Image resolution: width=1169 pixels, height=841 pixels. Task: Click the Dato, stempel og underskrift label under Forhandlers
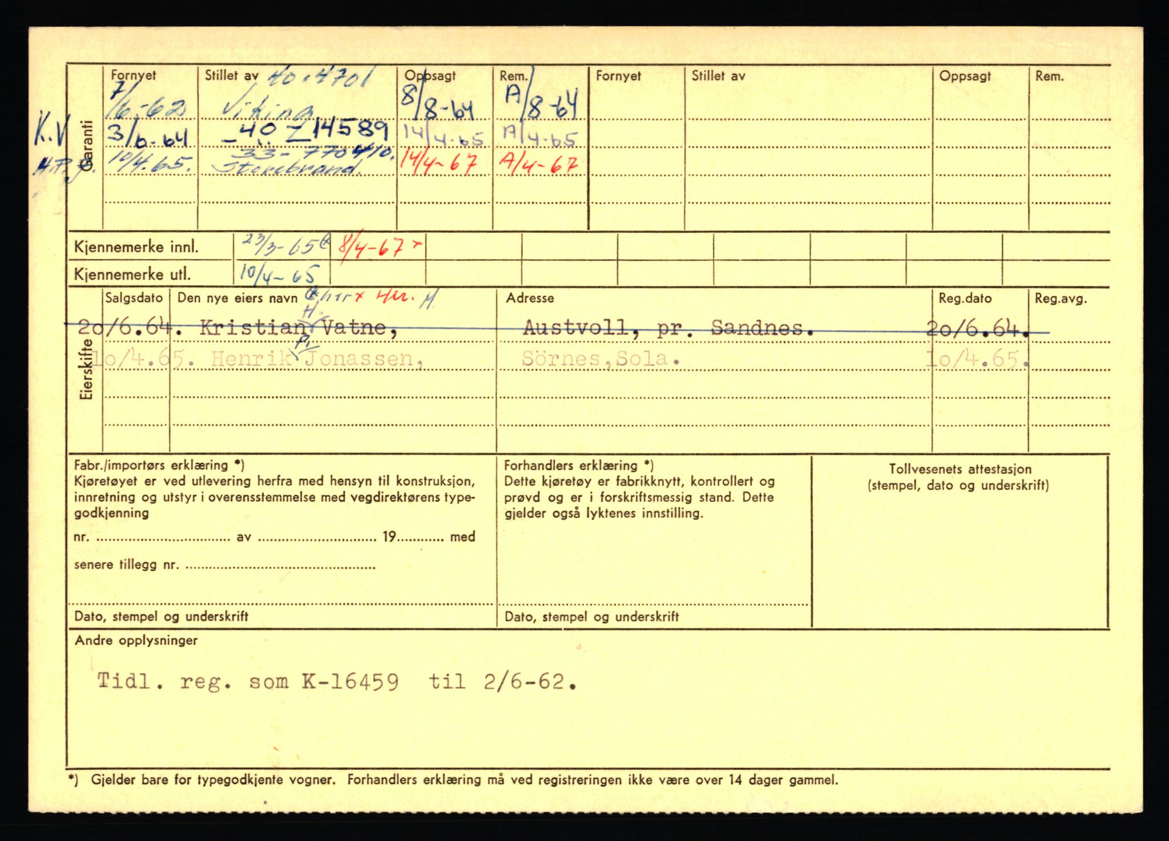591,617
